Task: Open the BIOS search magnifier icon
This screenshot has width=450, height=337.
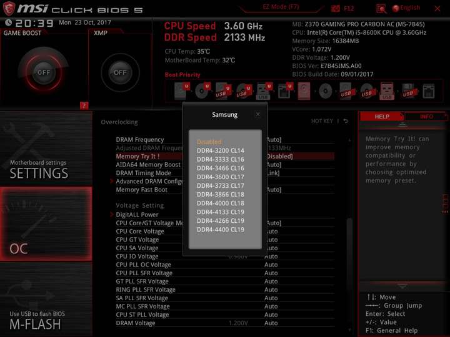Action: pos(381,9)
